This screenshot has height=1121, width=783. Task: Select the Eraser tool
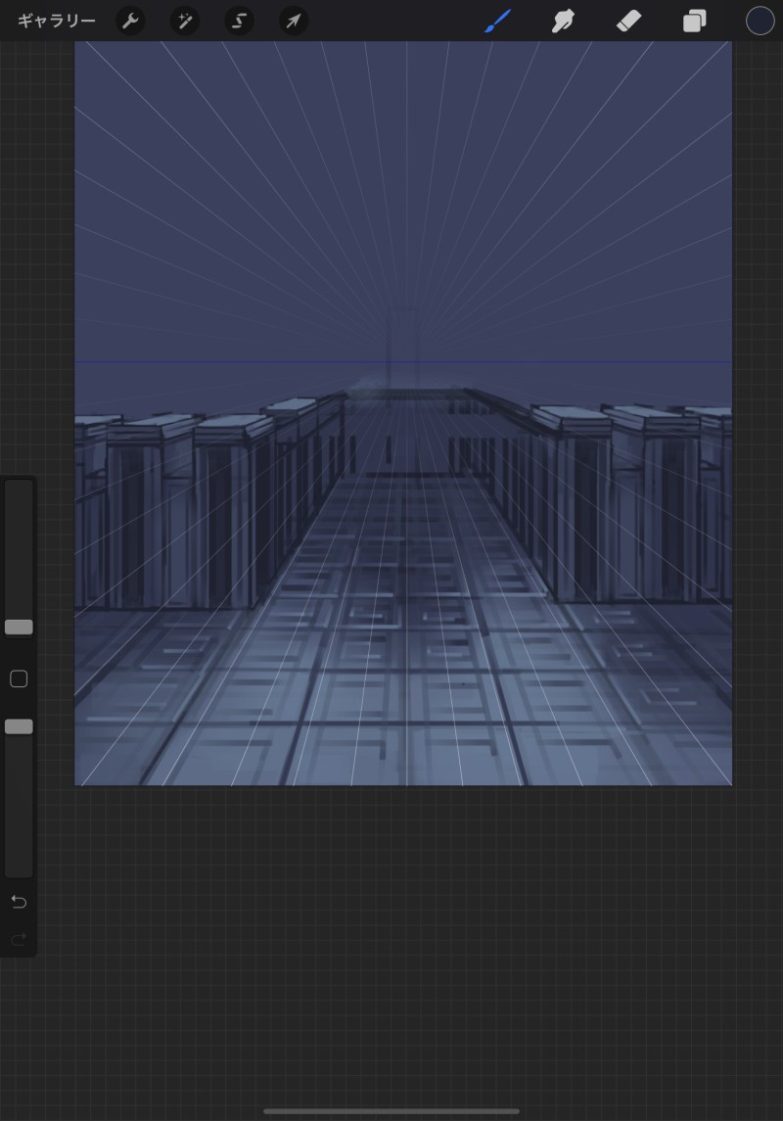[628, 21]
